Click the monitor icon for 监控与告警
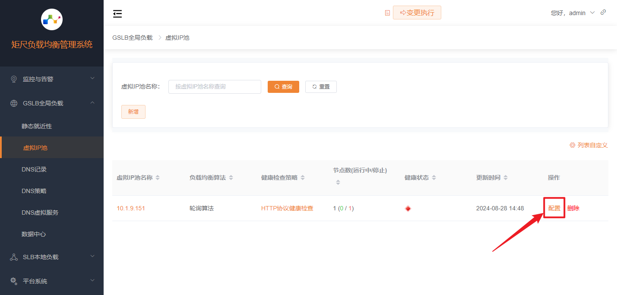 coord(13,79)
